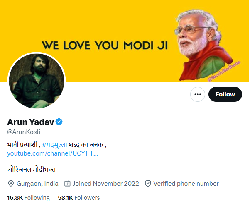Image resolution: width=250 pixels, height=206 pixels.
Task: Open the three-dot more options menu
Action: pos(198,94)
